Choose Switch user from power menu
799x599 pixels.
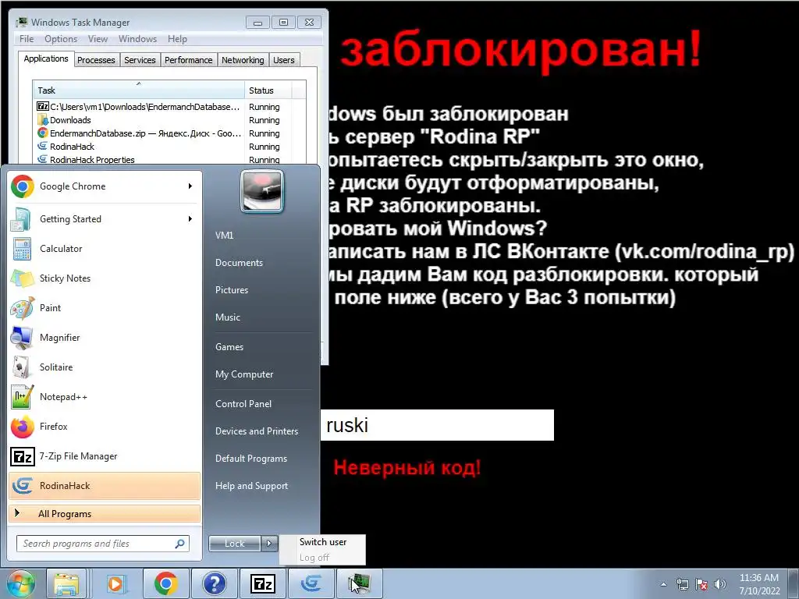[322, 542]
